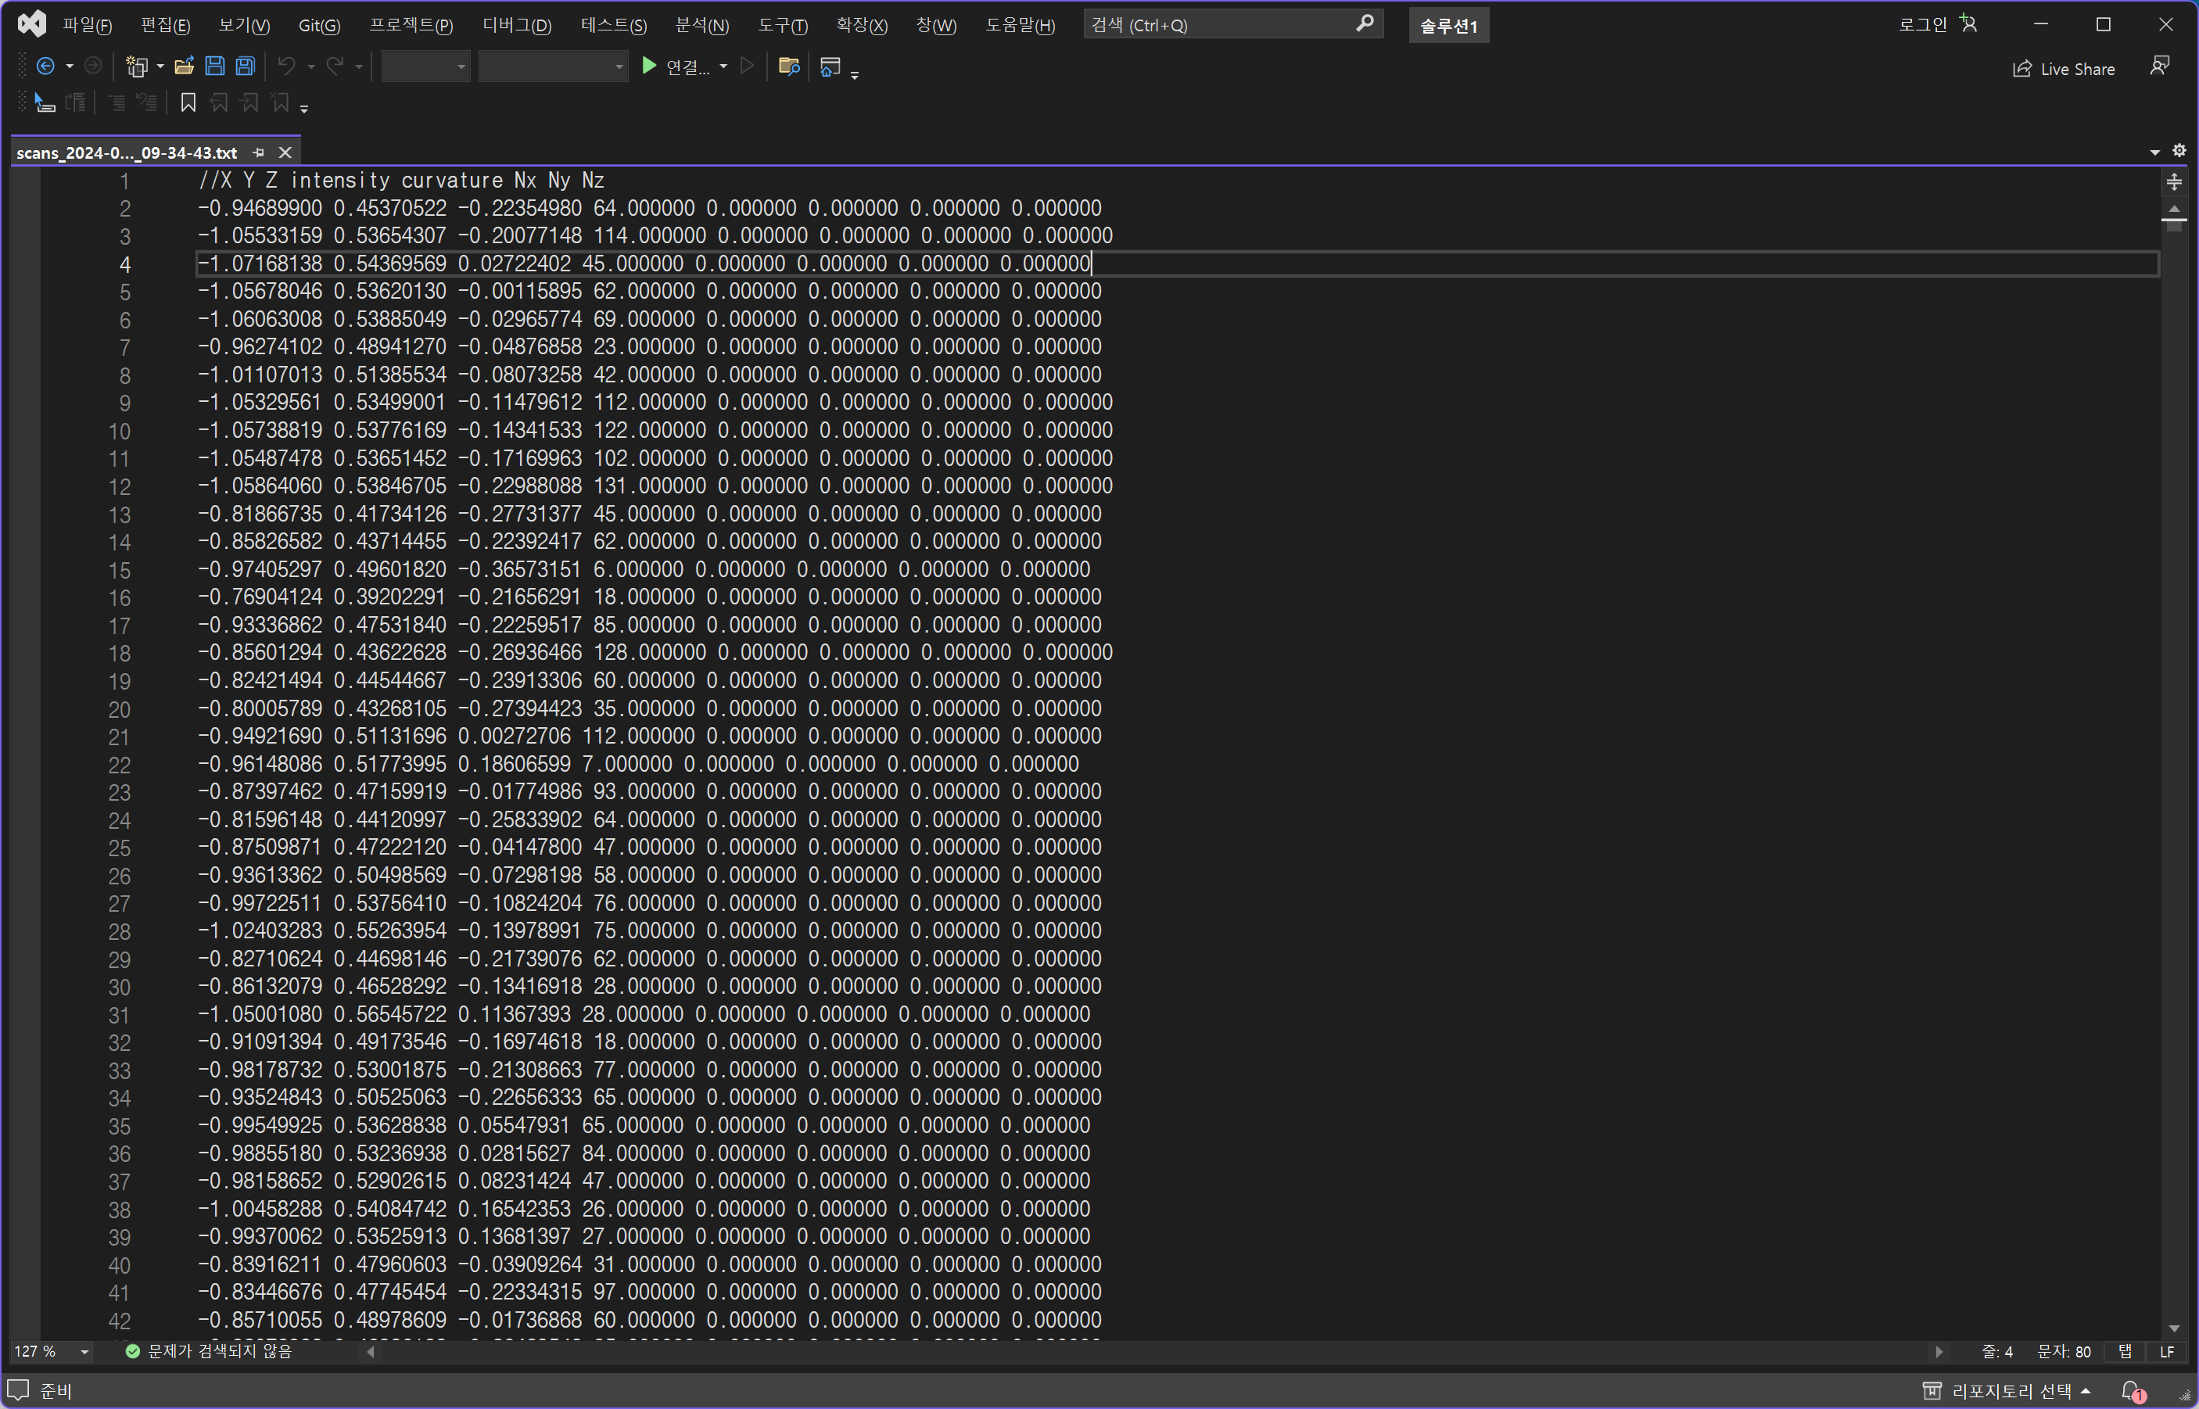Open a file with the Open File icon
Viewport: 2199px width, 1409px height.
pyautogui.click(x=184, y=66)
